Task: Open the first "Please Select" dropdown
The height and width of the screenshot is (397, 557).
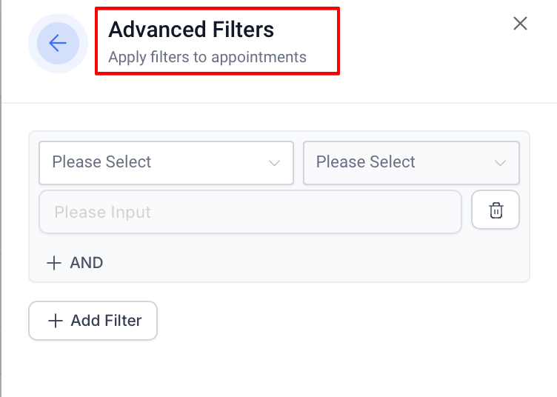Action: coord(166,162)
